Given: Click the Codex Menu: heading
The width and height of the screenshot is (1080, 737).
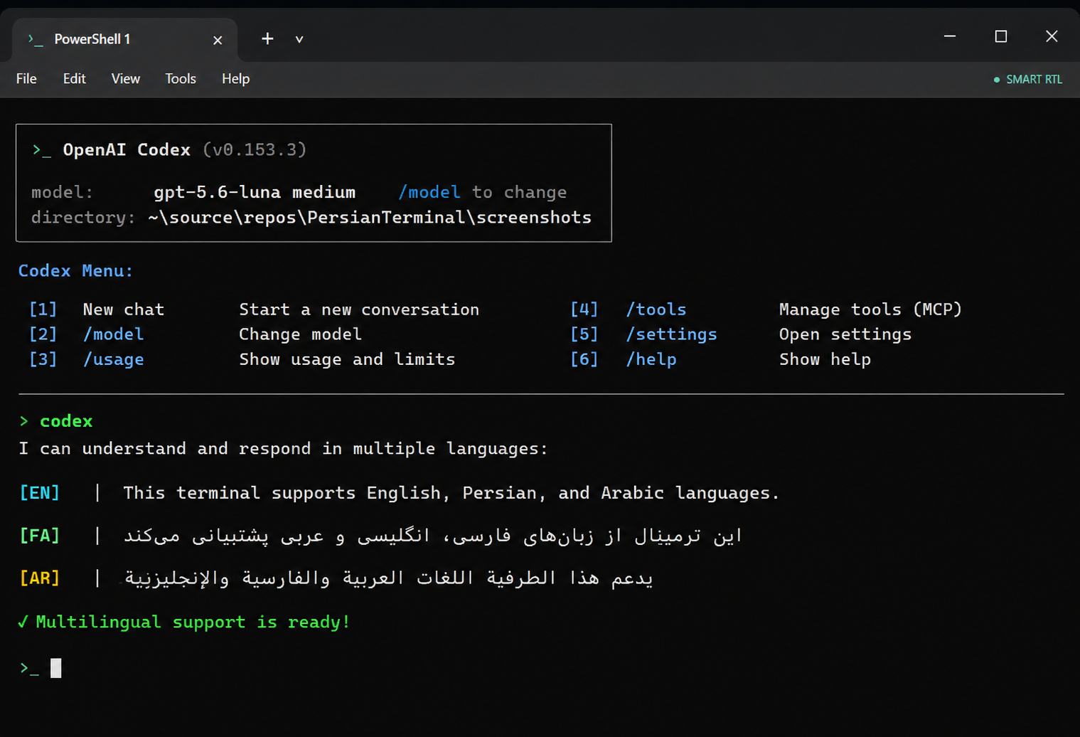Looking at the screenshot, I should coord(75,271).
